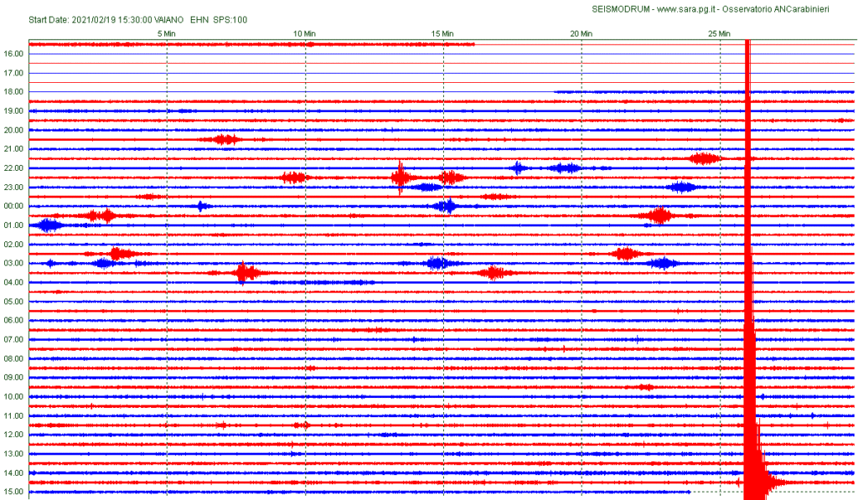Select the 18.00 hour row label
858x500 pixels.
pyautogui.click(x=13, y=92)
